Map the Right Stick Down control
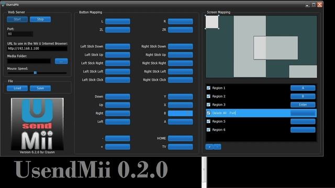The image size is (335, 188). (x=180, y=46)
